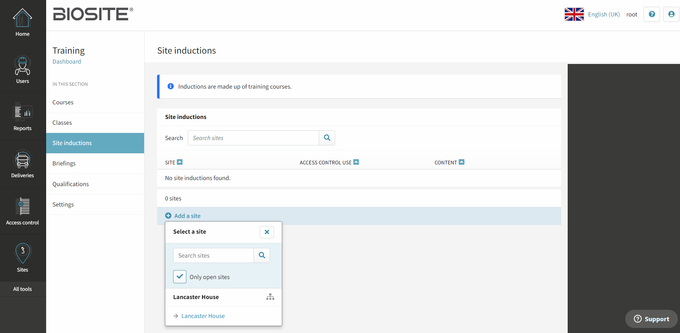Image resolution: width=680 pixels, height=333 pixels.
Task: Click the blue info icon in the banner
Action: tap(171, 86)
